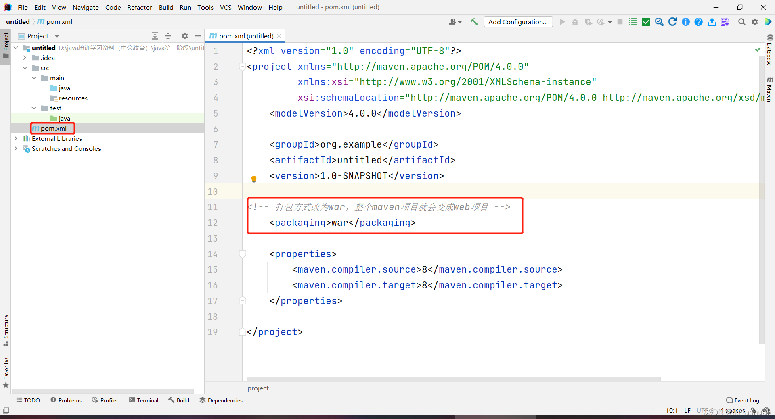Image resolution: width=775 pixels, height=419 pixels.
Task: Click the green list lines toolbar icon
Action: click(x=633, y=22)
